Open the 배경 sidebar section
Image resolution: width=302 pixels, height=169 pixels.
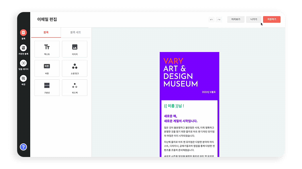tap(23, 78)
